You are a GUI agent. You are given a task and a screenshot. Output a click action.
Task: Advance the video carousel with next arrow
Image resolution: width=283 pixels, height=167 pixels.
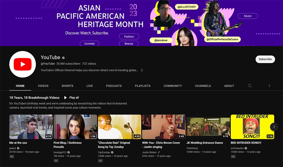point(274,127)
